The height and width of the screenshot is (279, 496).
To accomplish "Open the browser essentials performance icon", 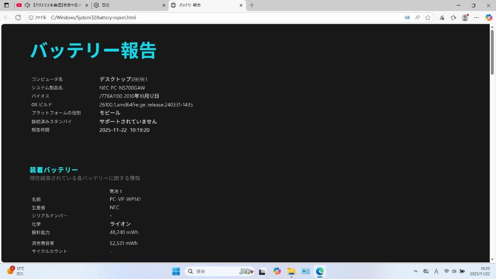I will 441,17.
